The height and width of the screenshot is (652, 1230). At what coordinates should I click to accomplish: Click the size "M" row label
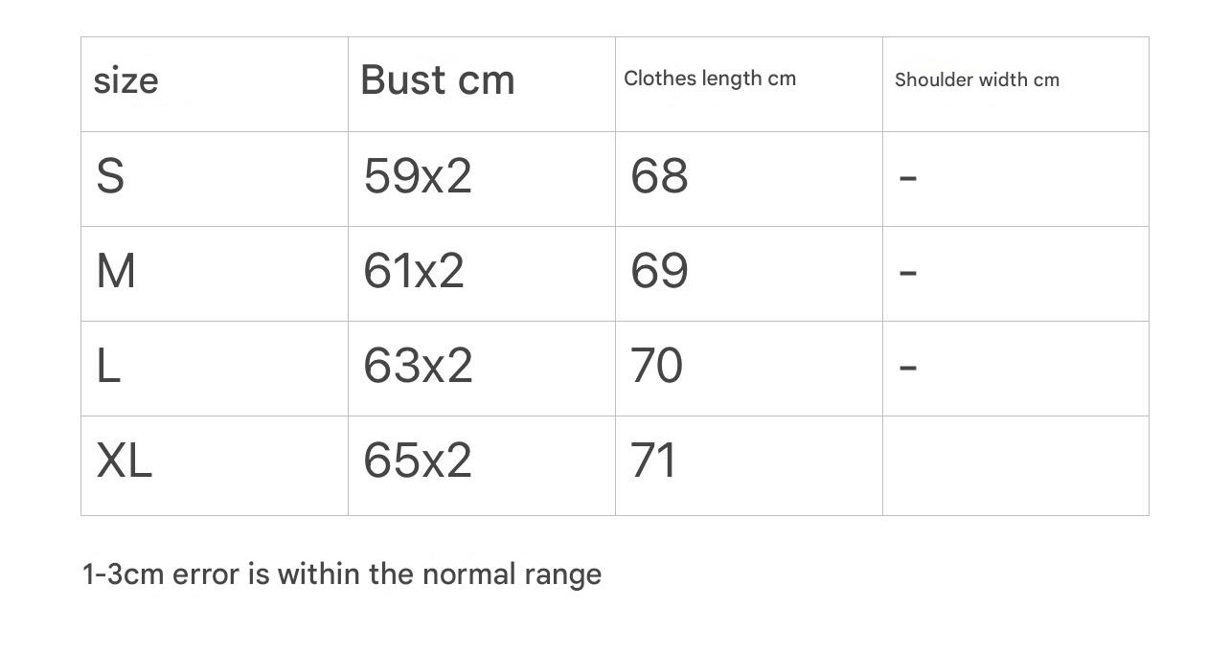[x=116, y=272]
